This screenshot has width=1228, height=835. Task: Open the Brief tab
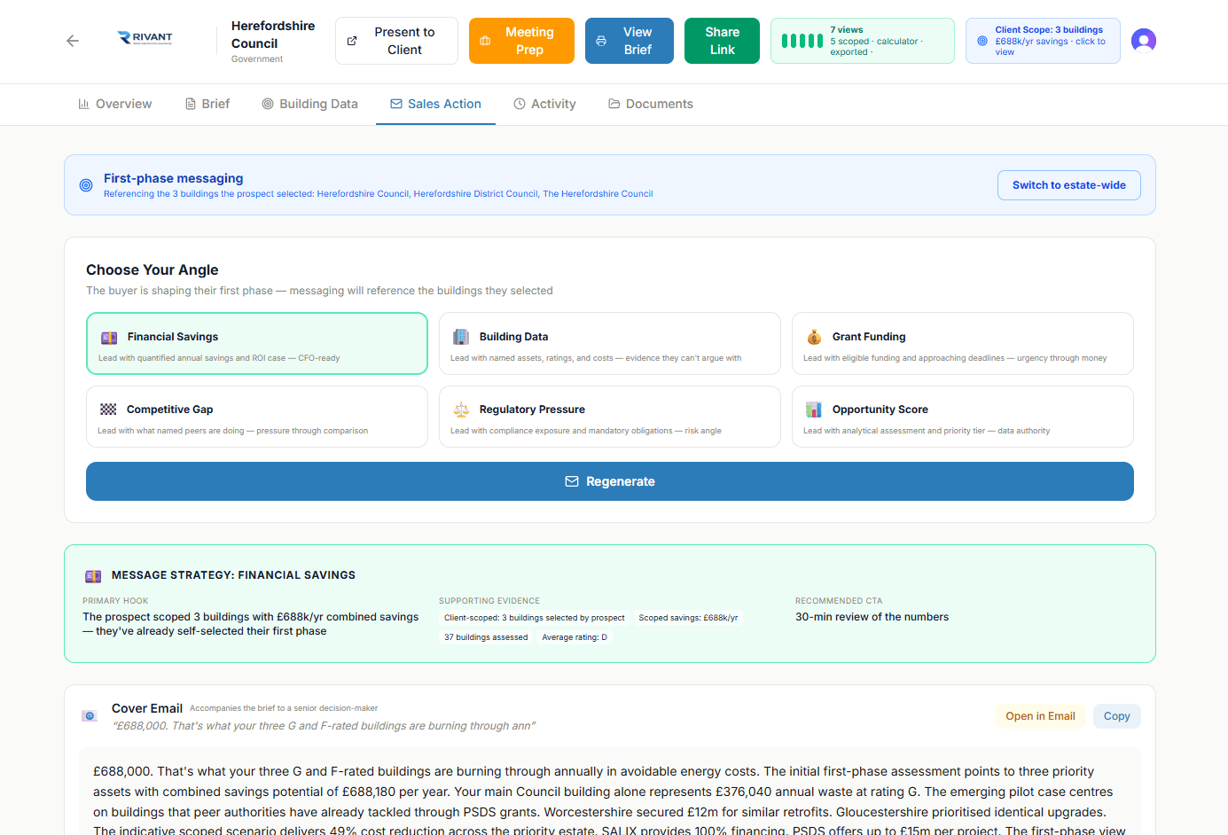click(207, 104)
